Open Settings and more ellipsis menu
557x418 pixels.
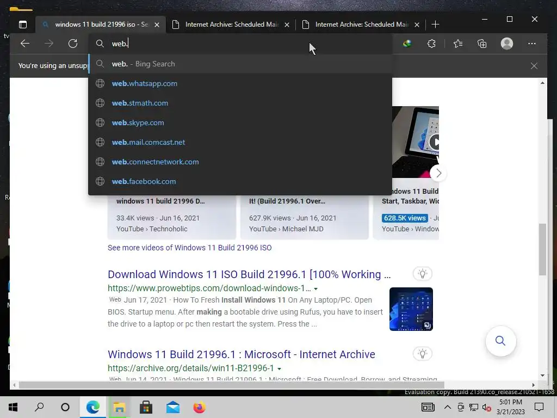pyautogui.click(x=532, y=44)
